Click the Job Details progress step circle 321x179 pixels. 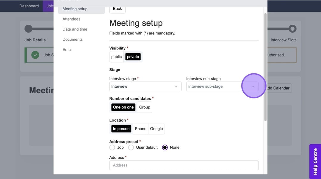tap(28, 29)
